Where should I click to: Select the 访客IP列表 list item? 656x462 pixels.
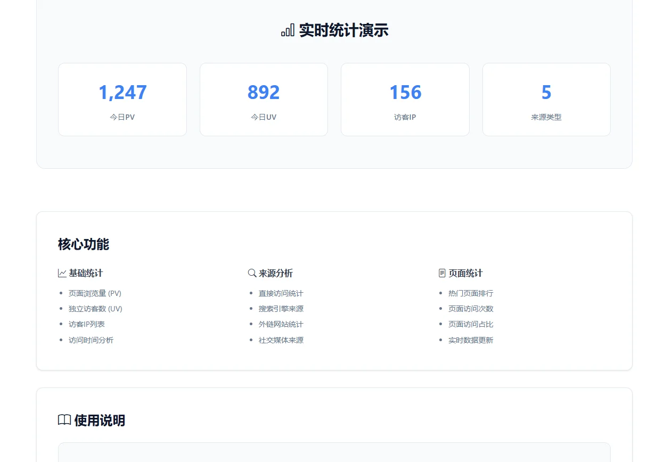tap(87, 324)
